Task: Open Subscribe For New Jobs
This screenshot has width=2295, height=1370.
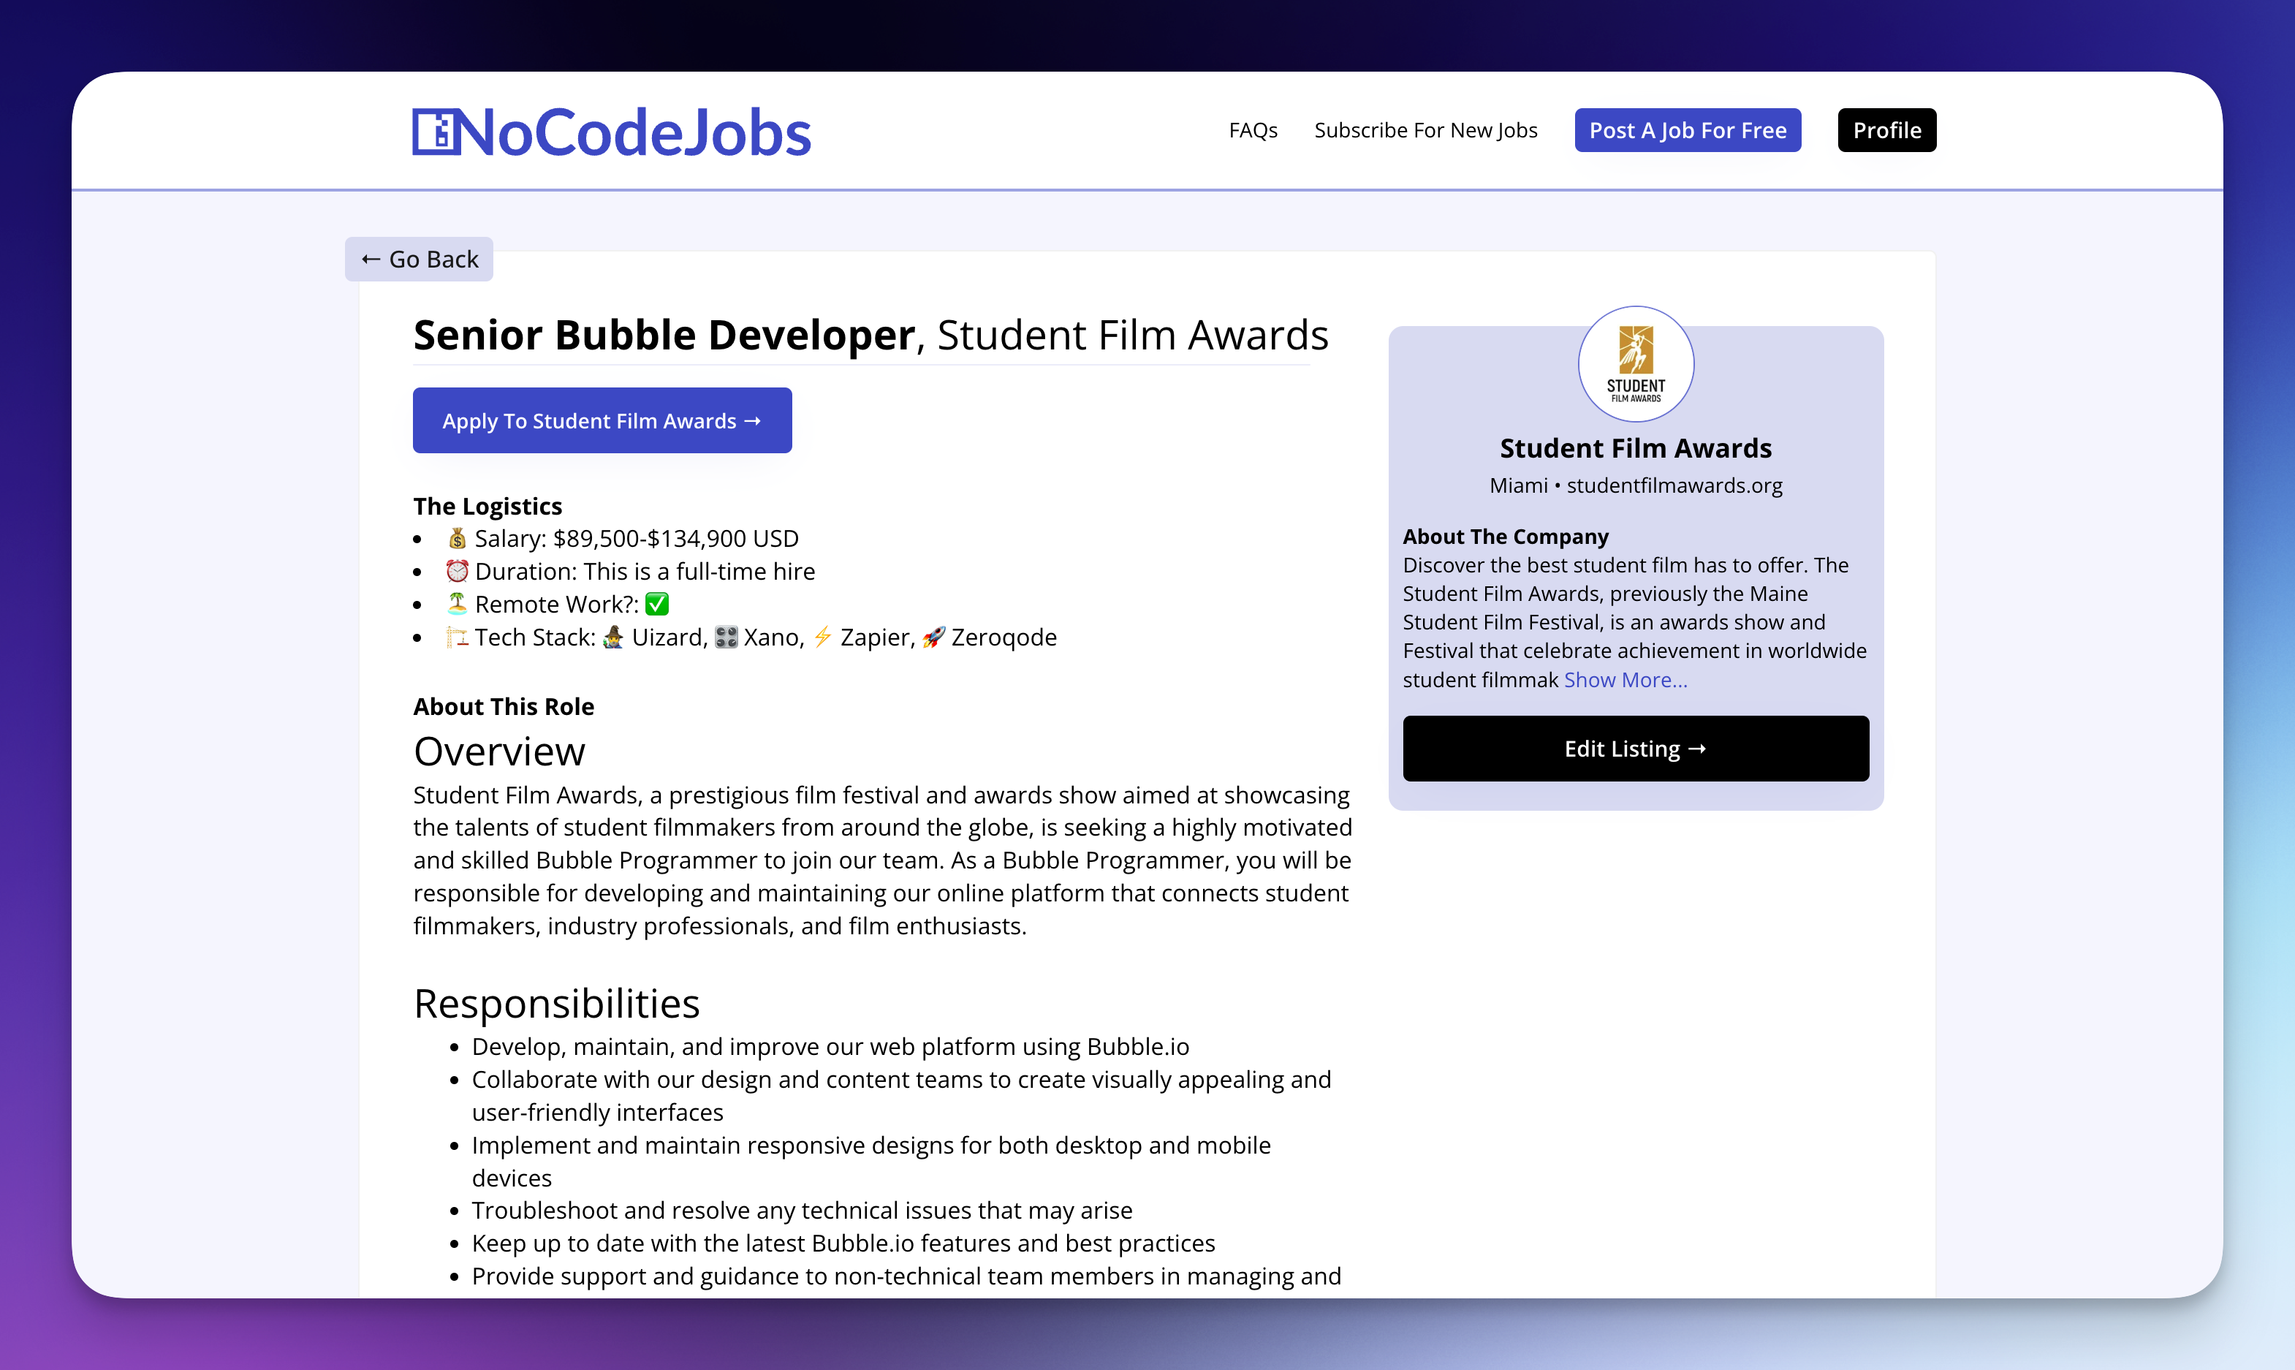Action: click(1425, 130)
